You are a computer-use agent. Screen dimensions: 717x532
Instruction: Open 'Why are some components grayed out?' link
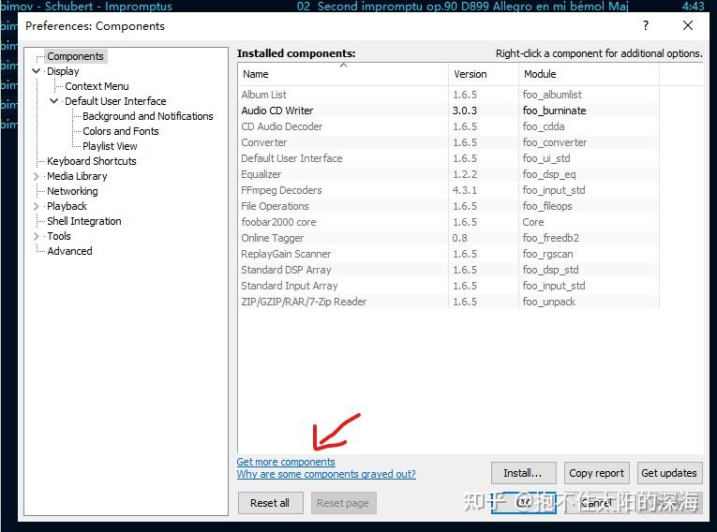326,474
